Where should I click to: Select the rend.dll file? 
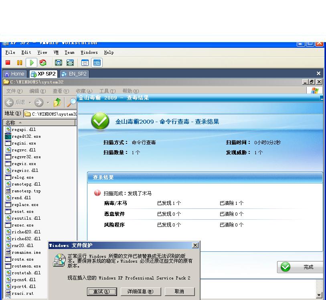tap(18, 198)
